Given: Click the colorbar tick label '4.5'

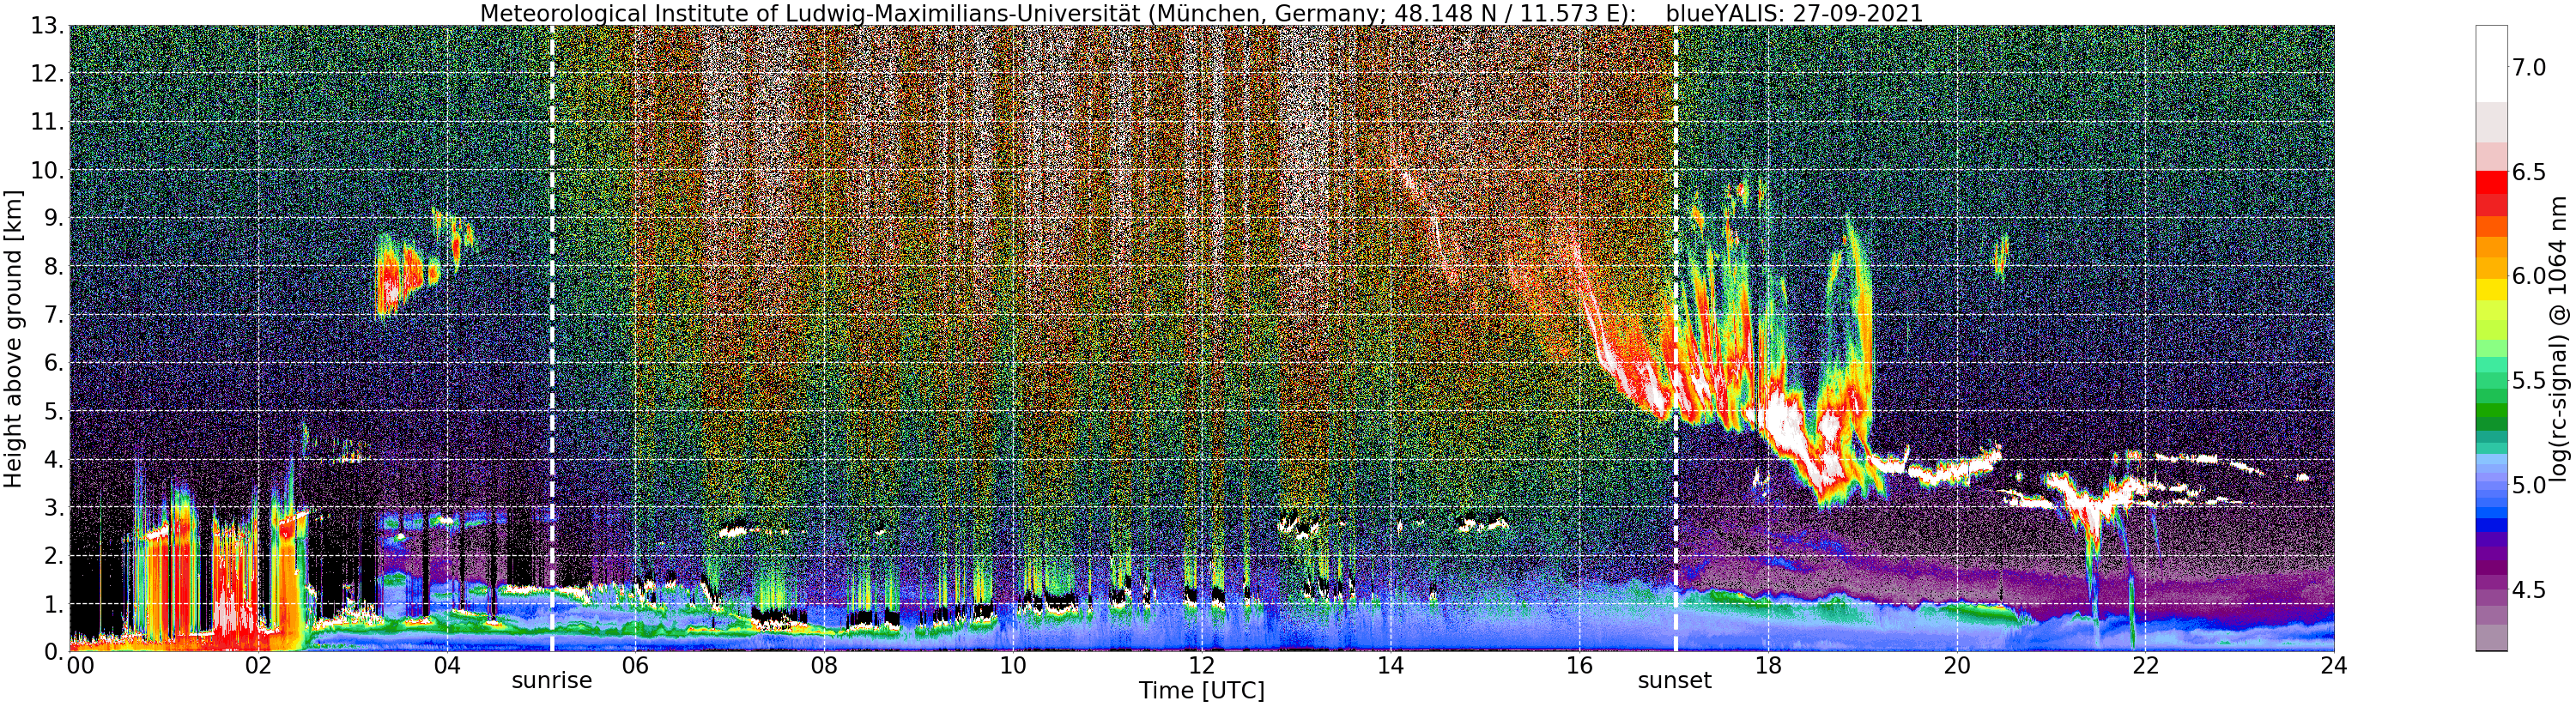Looking at the screenshot, I should (x=2529, y=590).
